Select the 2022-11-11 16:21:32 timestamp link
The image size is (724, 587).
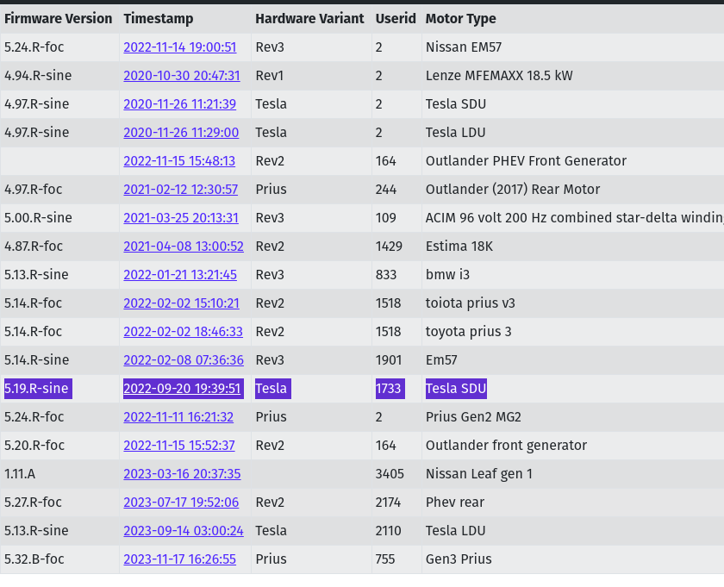point(178,417)
